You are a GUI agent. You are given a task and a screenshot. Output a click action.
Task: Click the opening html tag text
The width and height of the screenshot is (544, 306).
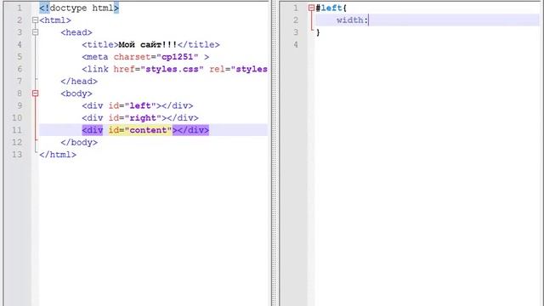[x=55, y=20]
